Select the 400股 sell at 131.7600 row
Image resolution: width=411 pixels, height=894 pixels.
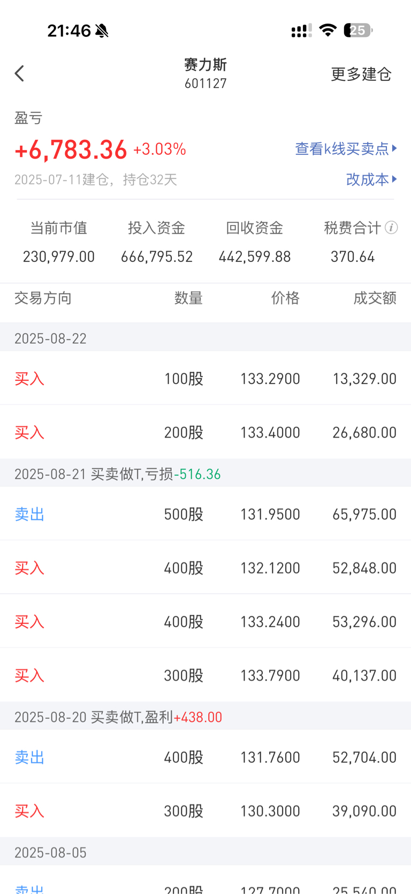(x=205, y=757)
